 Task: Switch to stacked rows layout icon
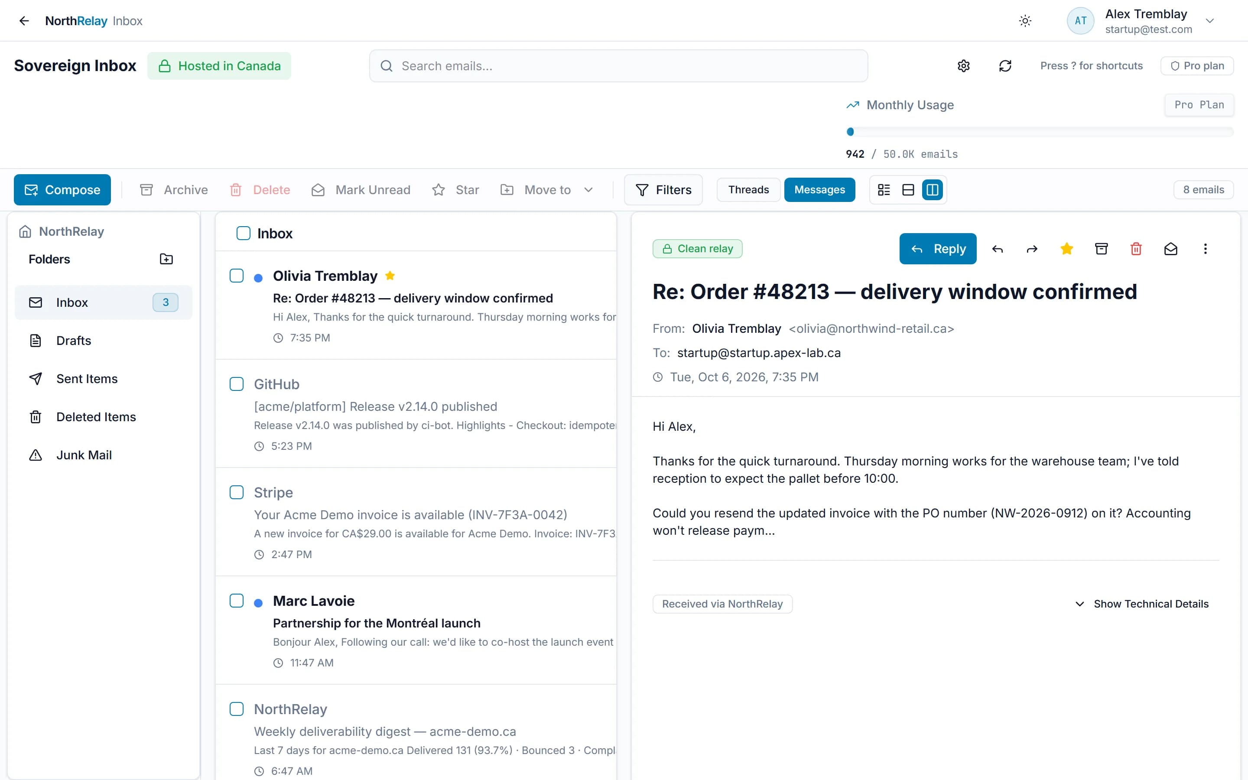(x=908, y=190)
